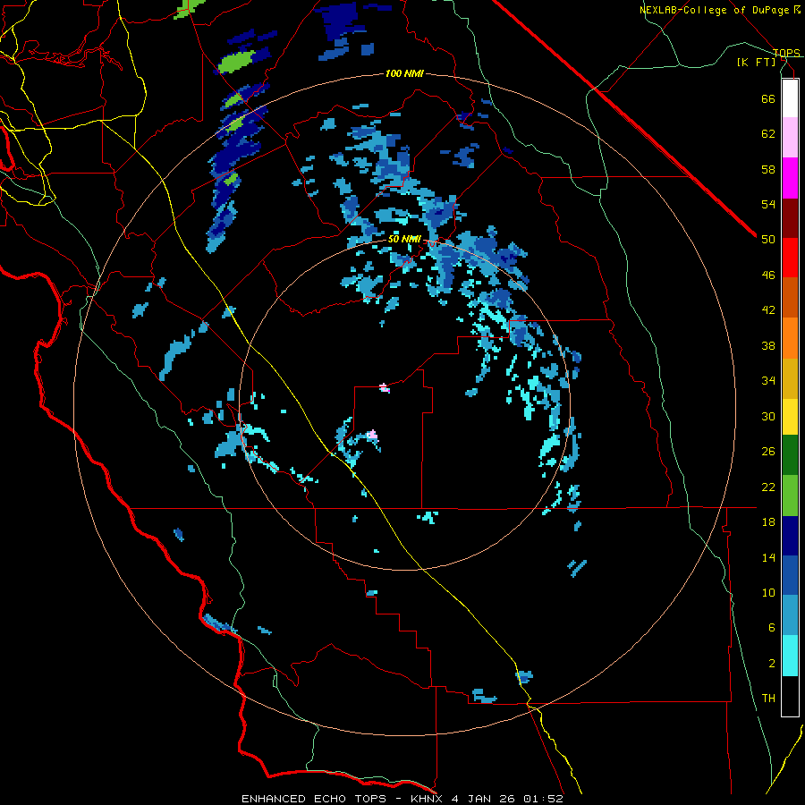This screenshot has width=805, height=805.
Task: Click the bright red legend swatch
Action: (x=790, y=258)
